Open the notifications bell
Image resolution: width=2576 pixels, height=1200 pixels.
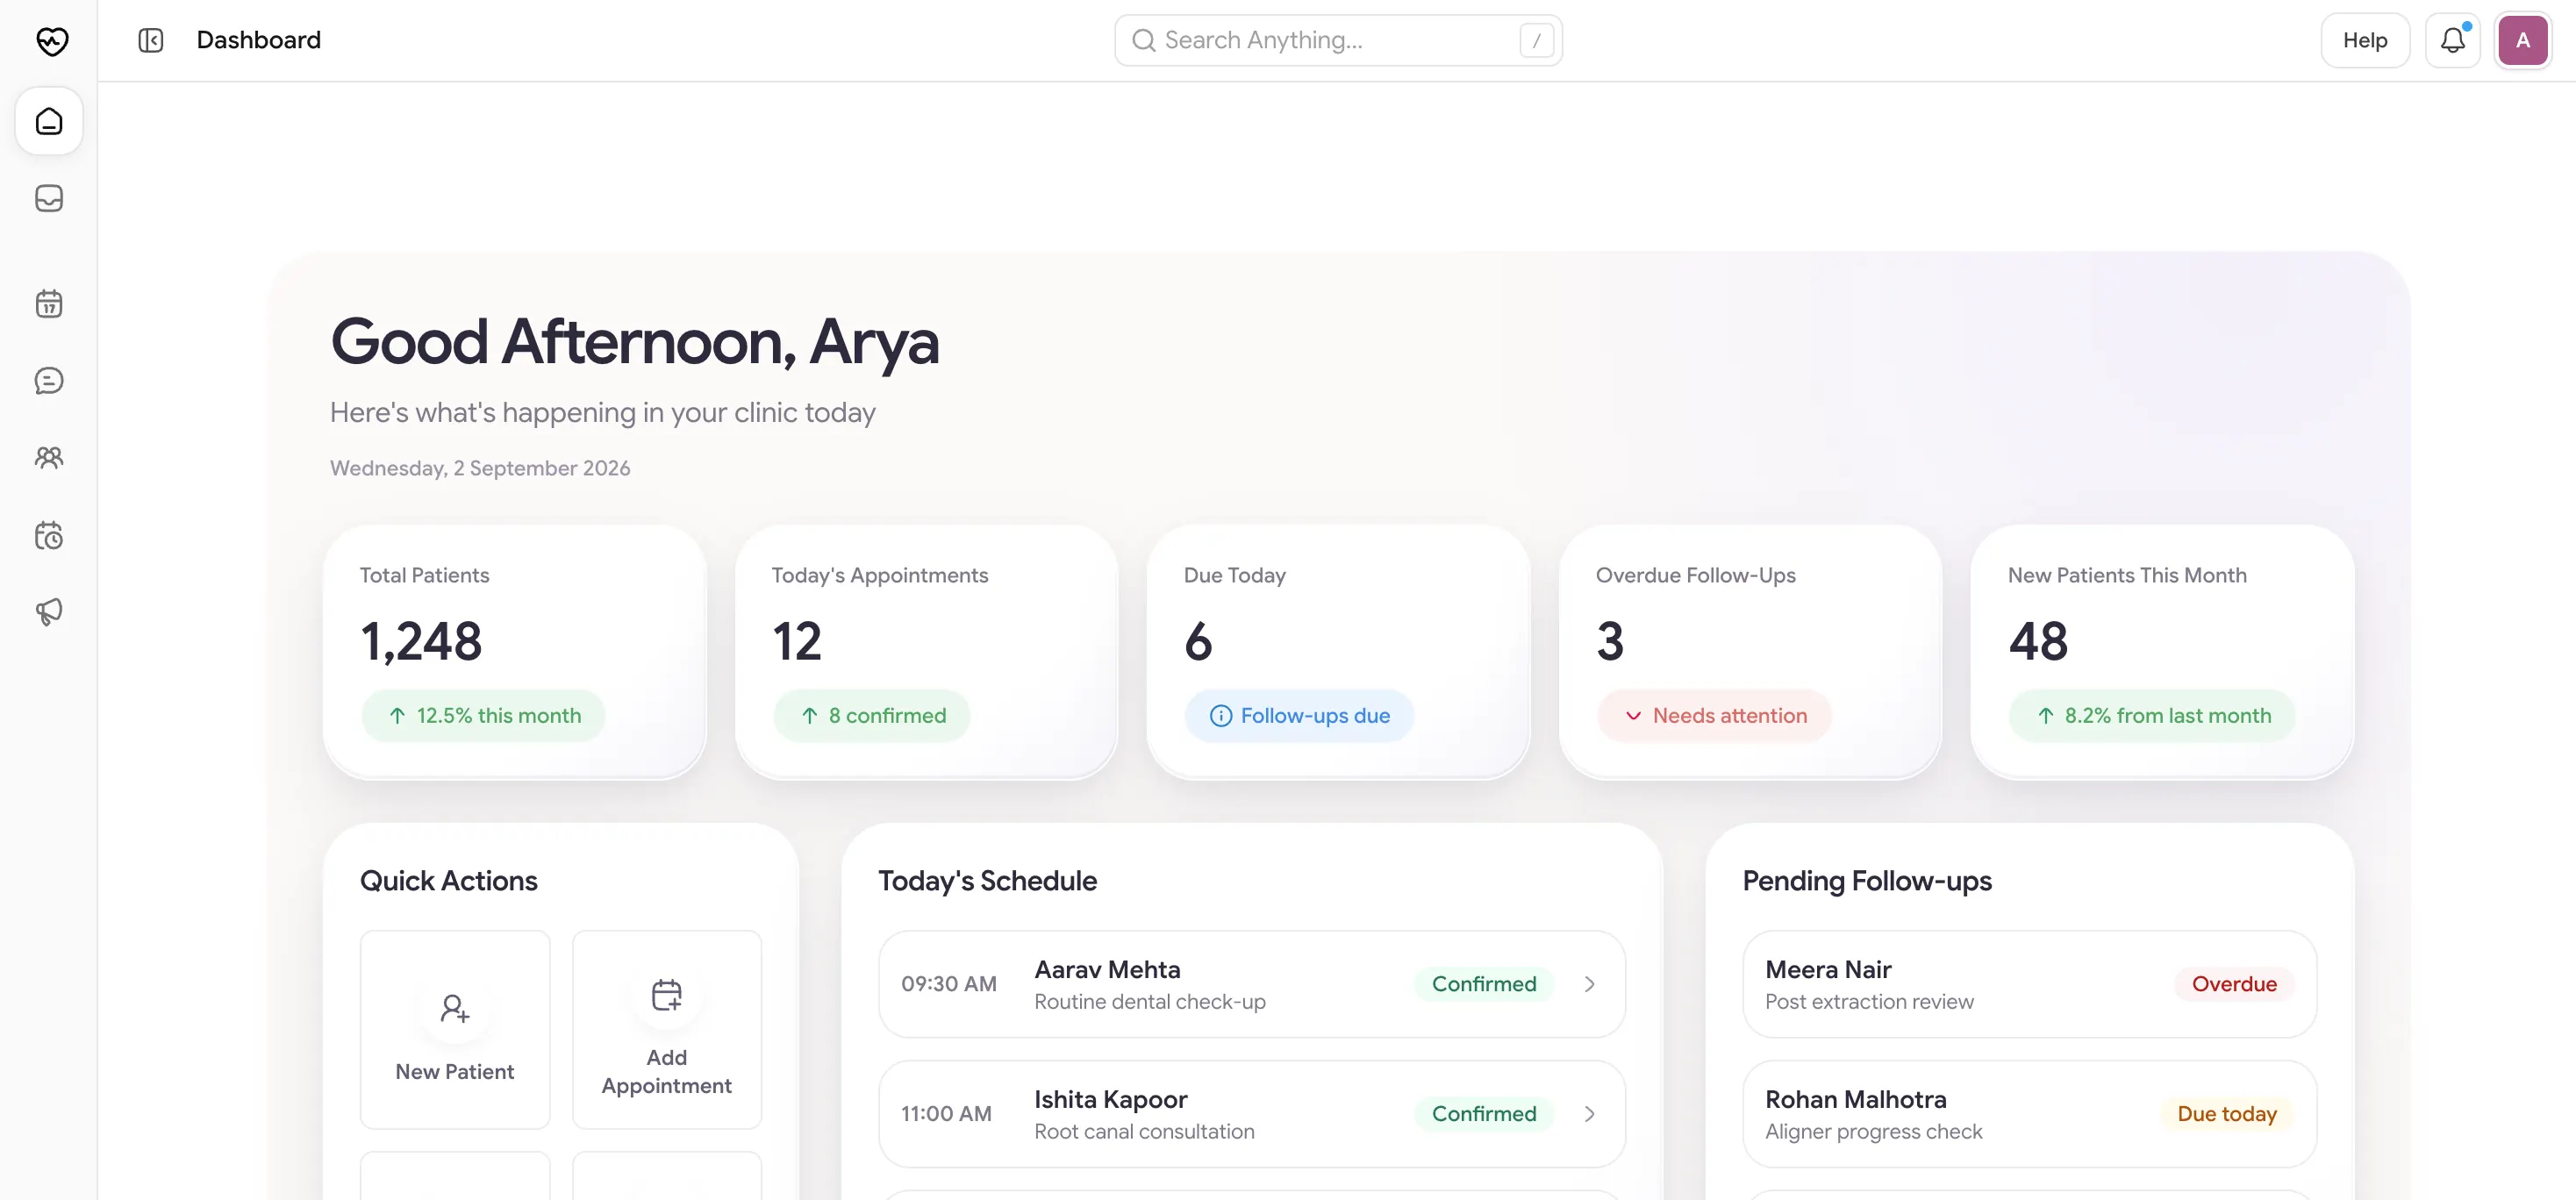2452,40
